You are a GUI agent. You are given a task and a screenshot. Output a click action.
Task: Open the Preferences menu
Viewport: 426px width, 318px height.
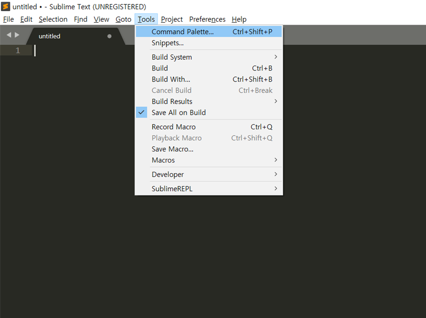click(x=207, y=19)
